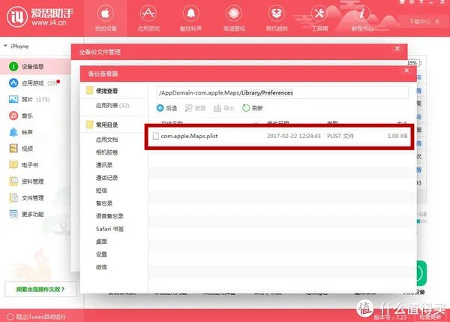Open 教程中心 tutorial center icon
This screenshot has width=450, height=322.
pyautogui.click(x=362, y=18)
